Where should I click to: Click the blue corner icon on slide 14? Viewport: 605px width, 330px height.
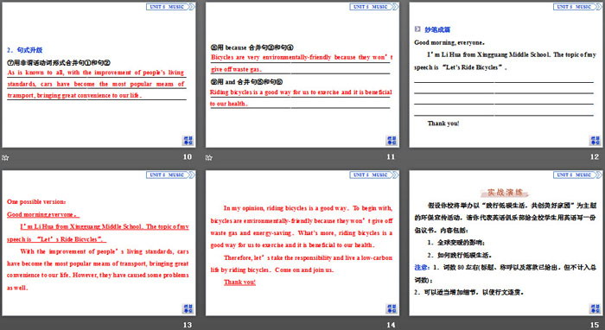392,308
